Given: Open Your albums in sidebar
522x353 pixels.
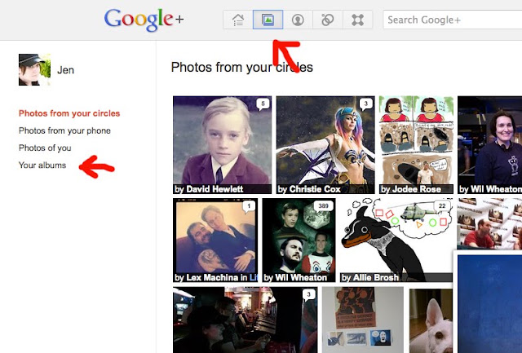Looking at the screenshot, I should (x=42, y=165).
